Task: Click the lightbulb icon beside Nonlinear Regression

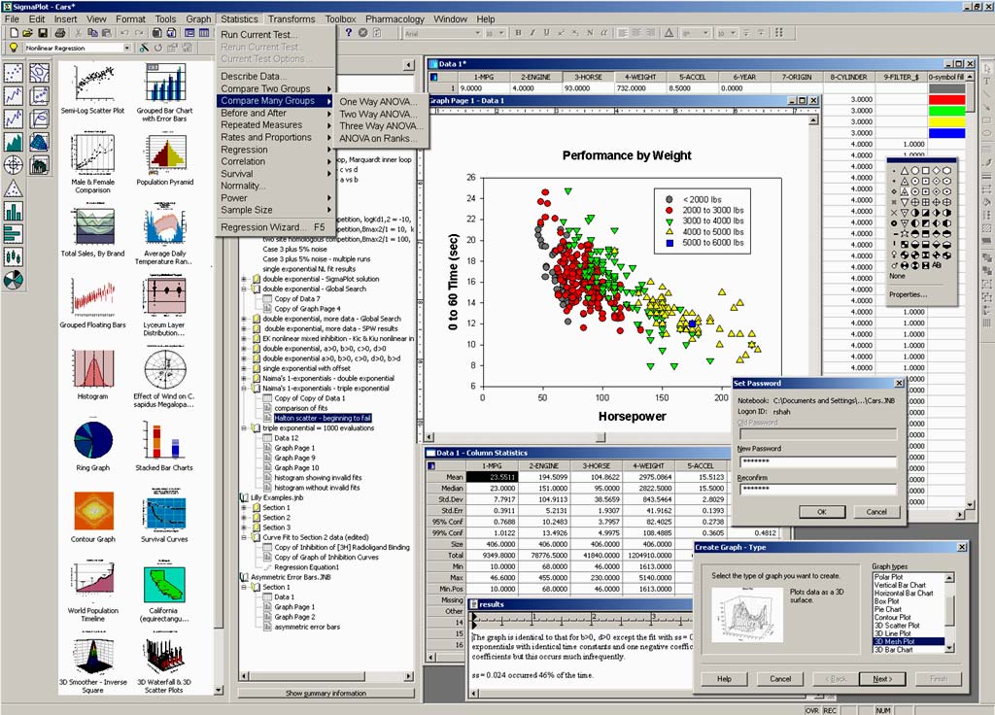Action: 14,48
